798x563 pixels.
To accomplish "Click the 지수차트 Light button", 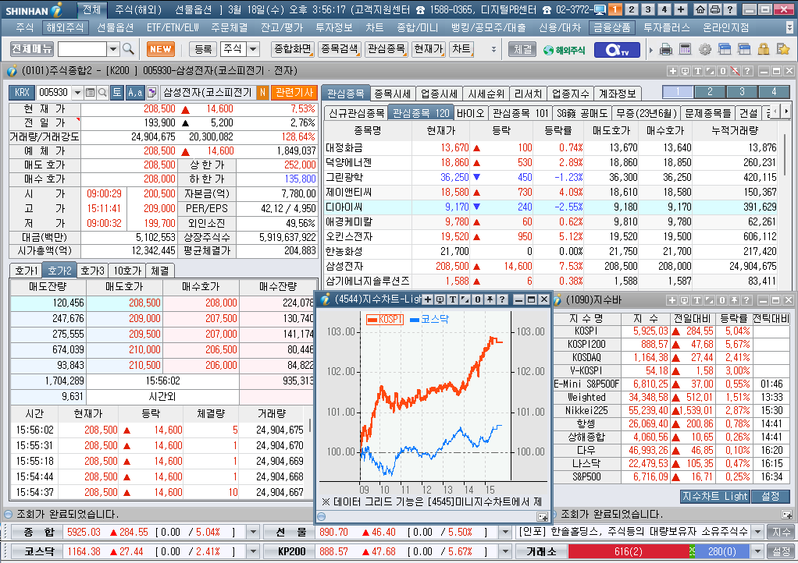I will (x=715, y=496).
